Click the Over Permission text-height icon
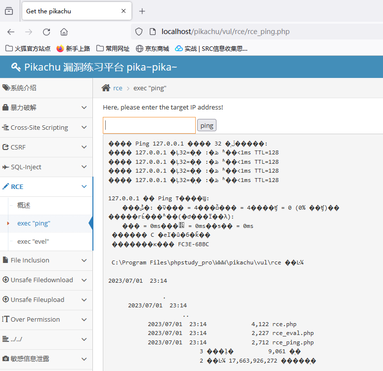Screen dimensions: 383x371 5,319
